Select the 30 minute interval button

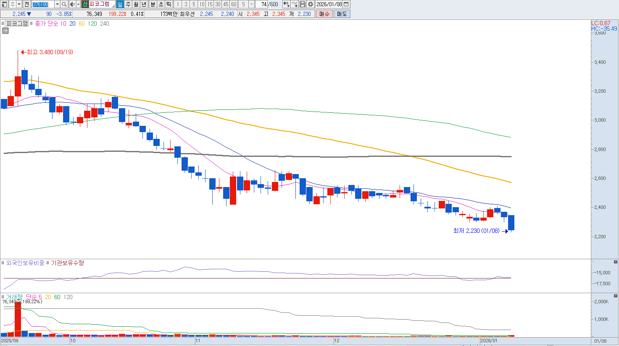tap(218, 4)
